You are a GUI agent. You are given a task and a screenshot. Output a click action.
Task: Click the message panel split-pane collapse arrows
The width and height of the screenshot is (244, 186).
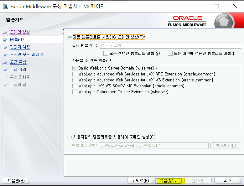pyautogui.click(x=67, y=154)
